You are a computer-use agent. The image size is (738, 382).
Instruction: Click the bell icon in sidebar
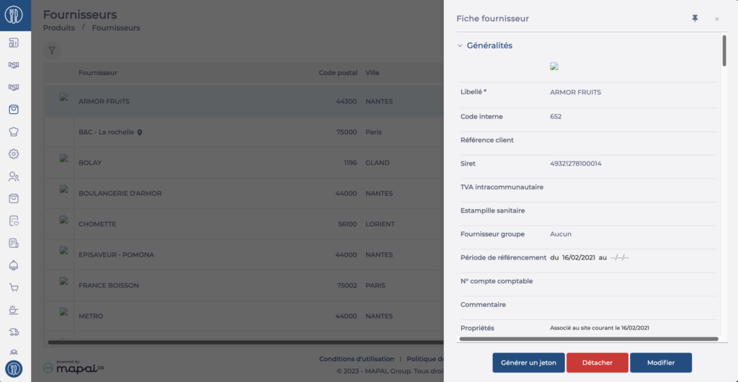coord(14,265)
